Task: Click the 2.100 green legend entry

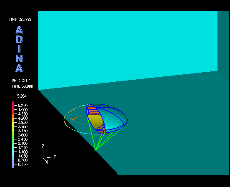Action: (23, 143)
